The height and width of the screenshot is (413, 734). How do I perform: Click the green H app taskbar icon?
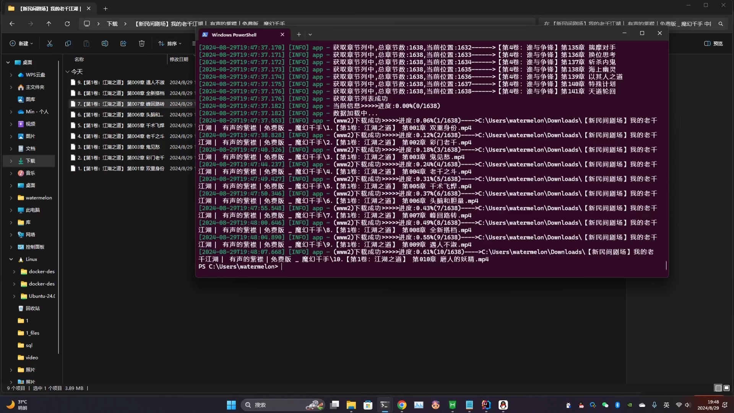tap(453, 405)
